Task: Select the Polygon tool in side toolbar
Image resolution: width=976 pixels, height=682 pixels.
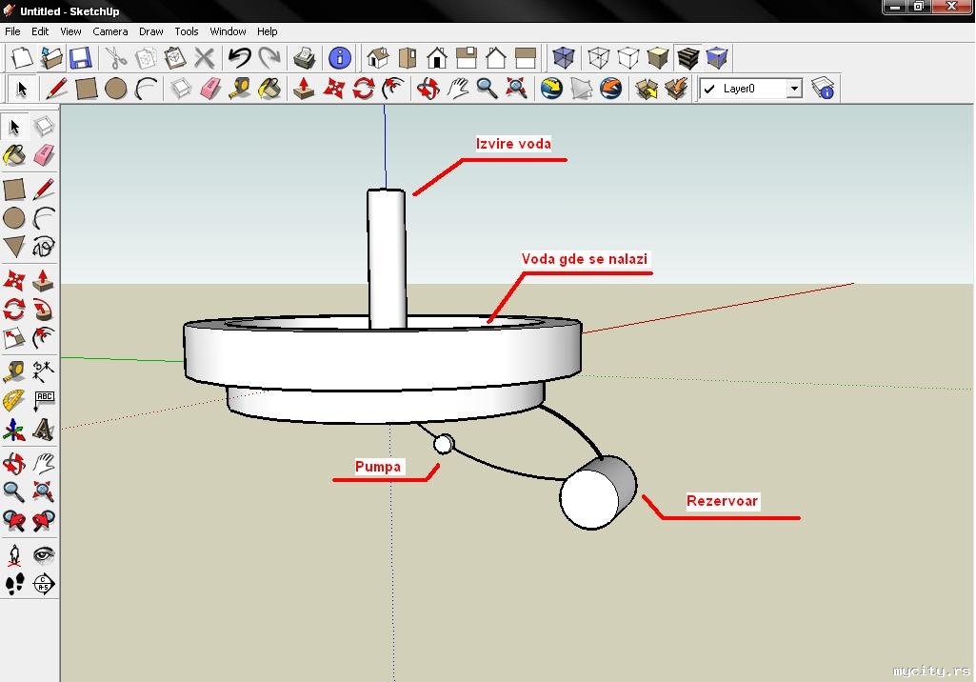Action: 14,247
